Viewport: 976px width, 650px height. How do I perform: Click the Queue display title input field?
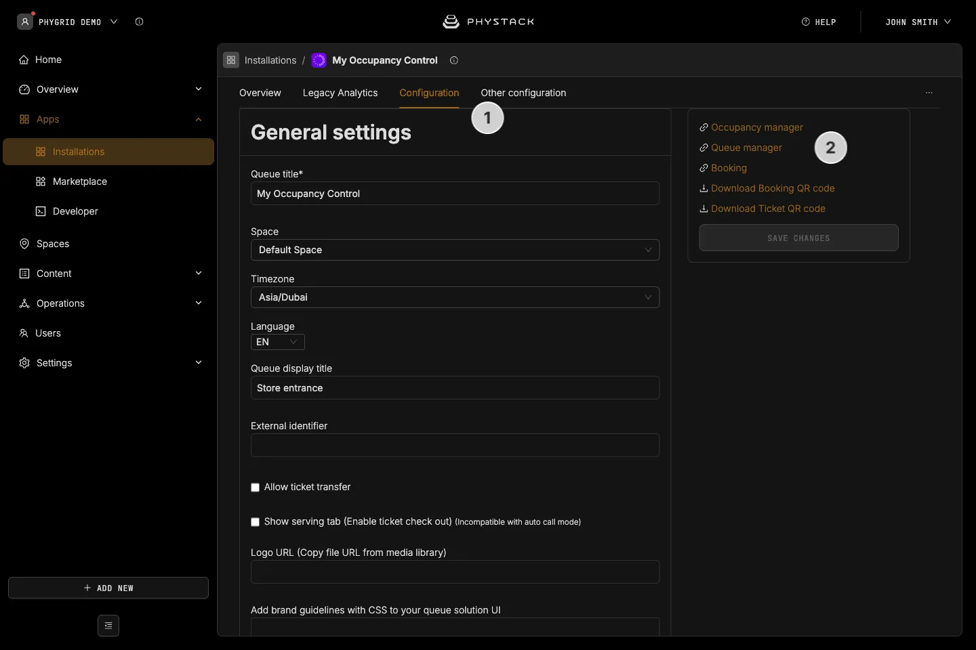[x=455, y=388]
